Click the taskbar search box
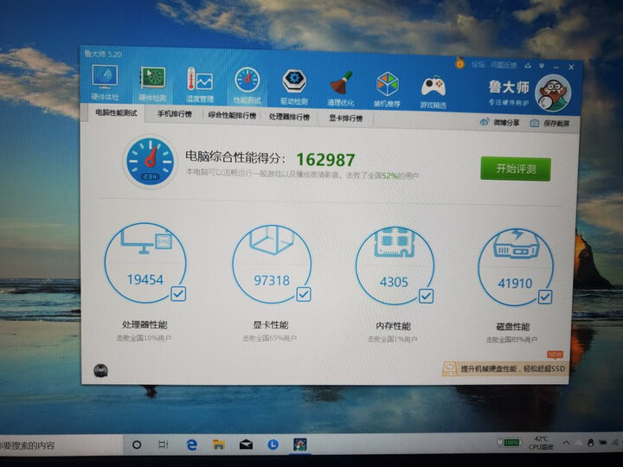This screenshot has width=623, height=467. click(x=60, y=445)
